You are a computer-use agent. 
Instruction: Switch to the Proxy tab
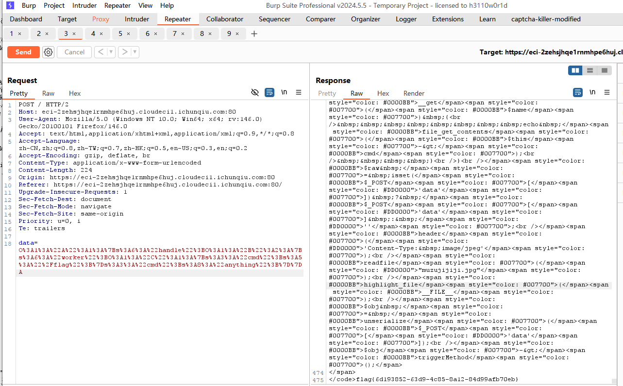click(101, 19)
